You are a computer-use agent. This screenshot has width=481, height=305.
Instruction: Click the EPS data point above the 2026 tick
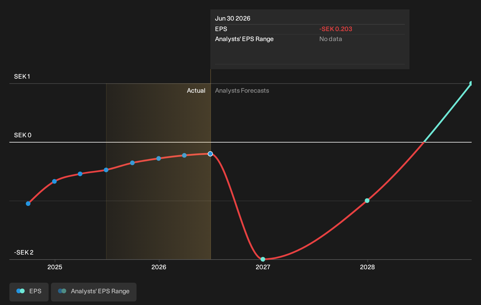pyautogui.click(x=158, y=158)
